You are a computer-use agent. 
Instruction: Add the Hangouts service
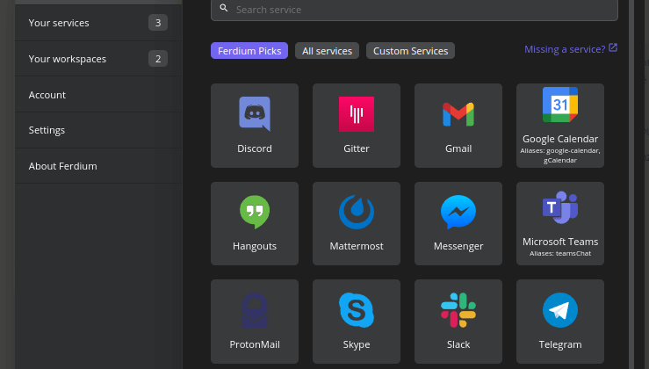[x=255, y=224]
